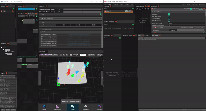Open the Timeline menu in Chataigne
This screenshot has width=206, height=111.
(x=116, y=4)
